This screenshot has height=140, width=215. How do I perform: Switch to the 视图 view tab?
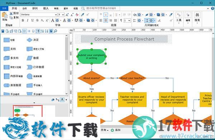click(x=76, y=9)
